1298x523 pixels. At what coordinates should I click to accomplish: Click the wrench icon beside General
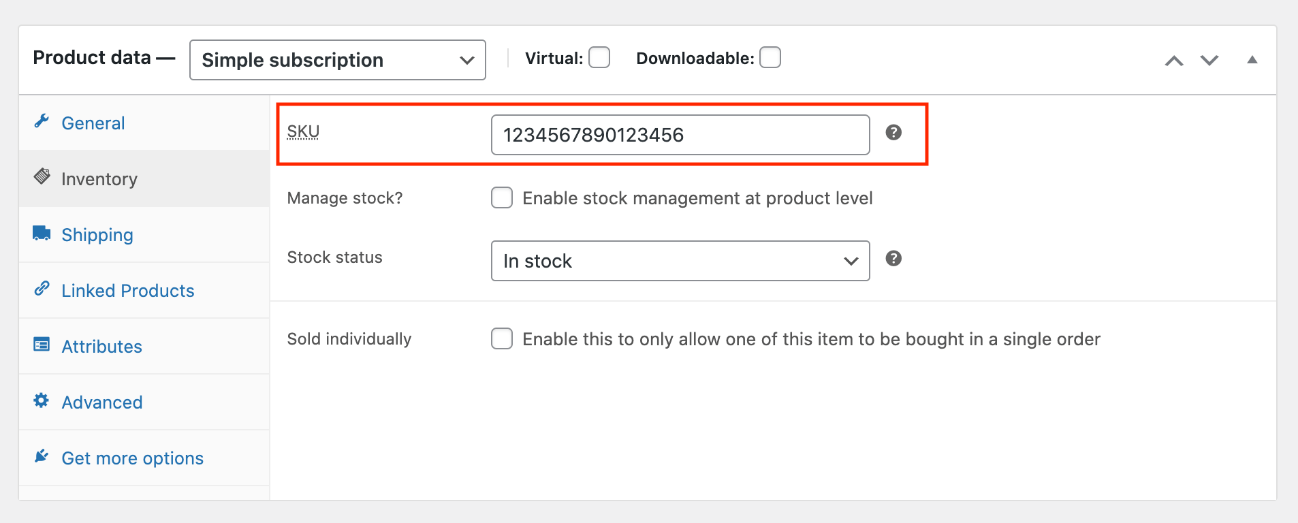pyautogui.click(x=42, y=121)
